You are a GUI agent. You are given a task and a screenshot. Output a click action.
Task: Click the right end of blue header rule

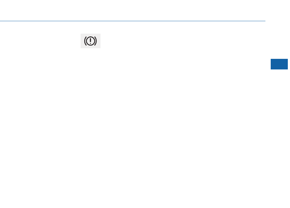click(x=264, y=21)
